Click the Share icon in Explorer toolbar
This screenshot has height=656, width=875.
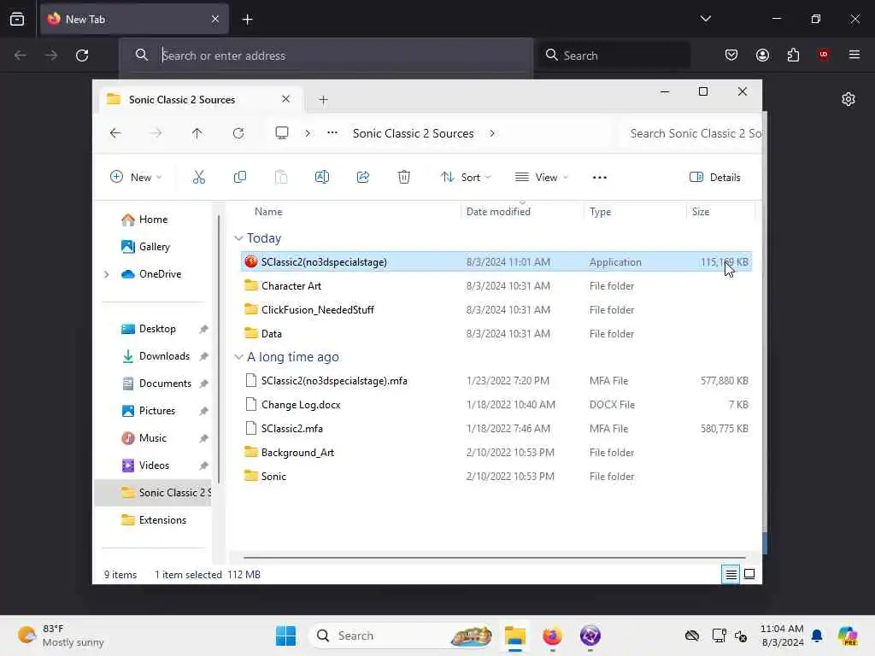point(362,178)
